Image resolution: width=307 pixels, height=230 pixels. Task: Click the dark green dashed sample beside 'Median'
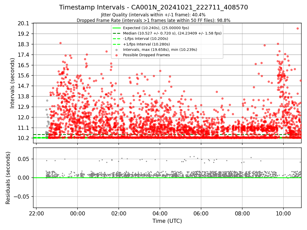[117, 33]
